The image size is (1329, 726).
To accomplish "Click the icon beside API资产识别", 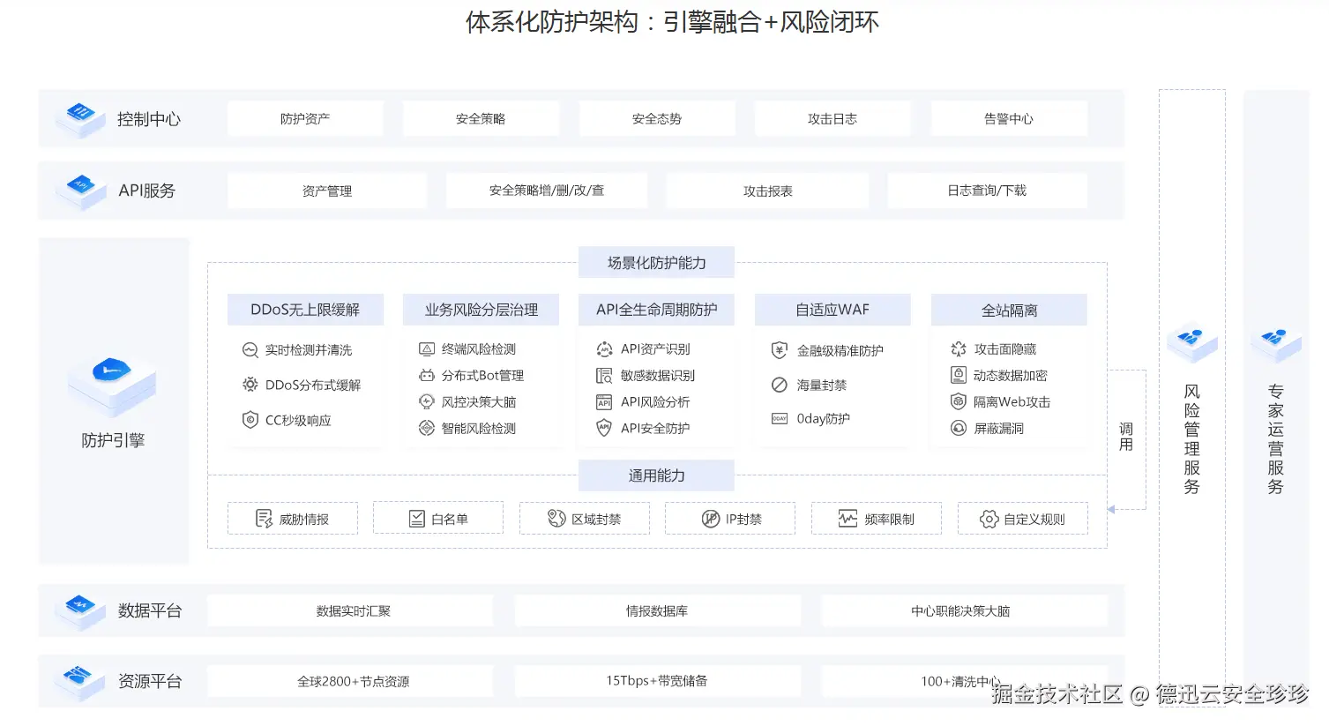I will 604,349.
